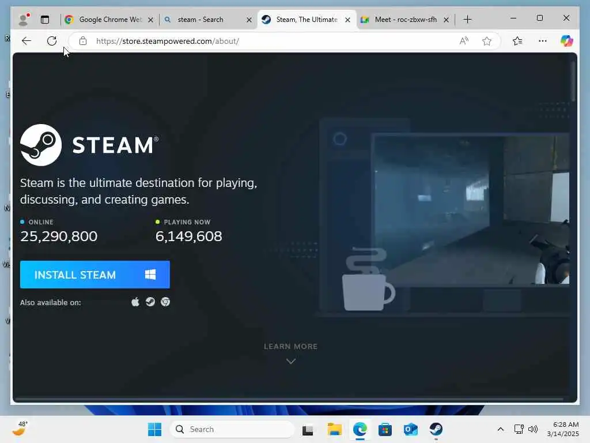Choose the Chrome OS download icon

click(165, 302)
